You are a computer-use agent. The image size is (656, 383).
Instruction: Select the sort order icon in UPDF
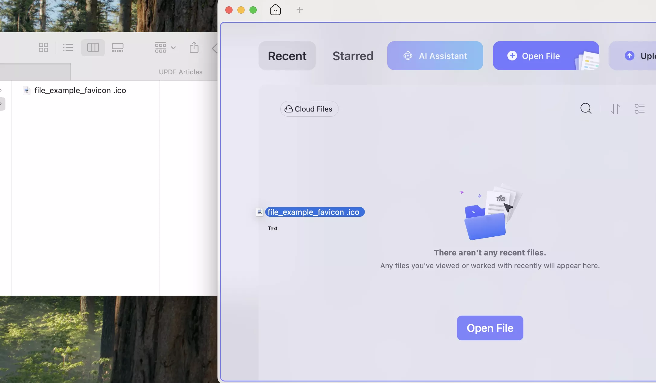pyautogui.click(x=616, y=109)
